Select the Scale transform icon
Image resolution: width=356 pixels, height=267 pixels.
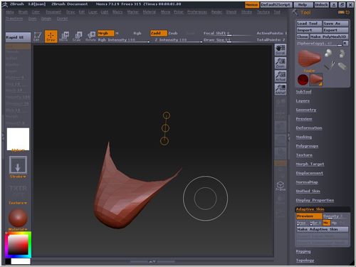point(77,36)
